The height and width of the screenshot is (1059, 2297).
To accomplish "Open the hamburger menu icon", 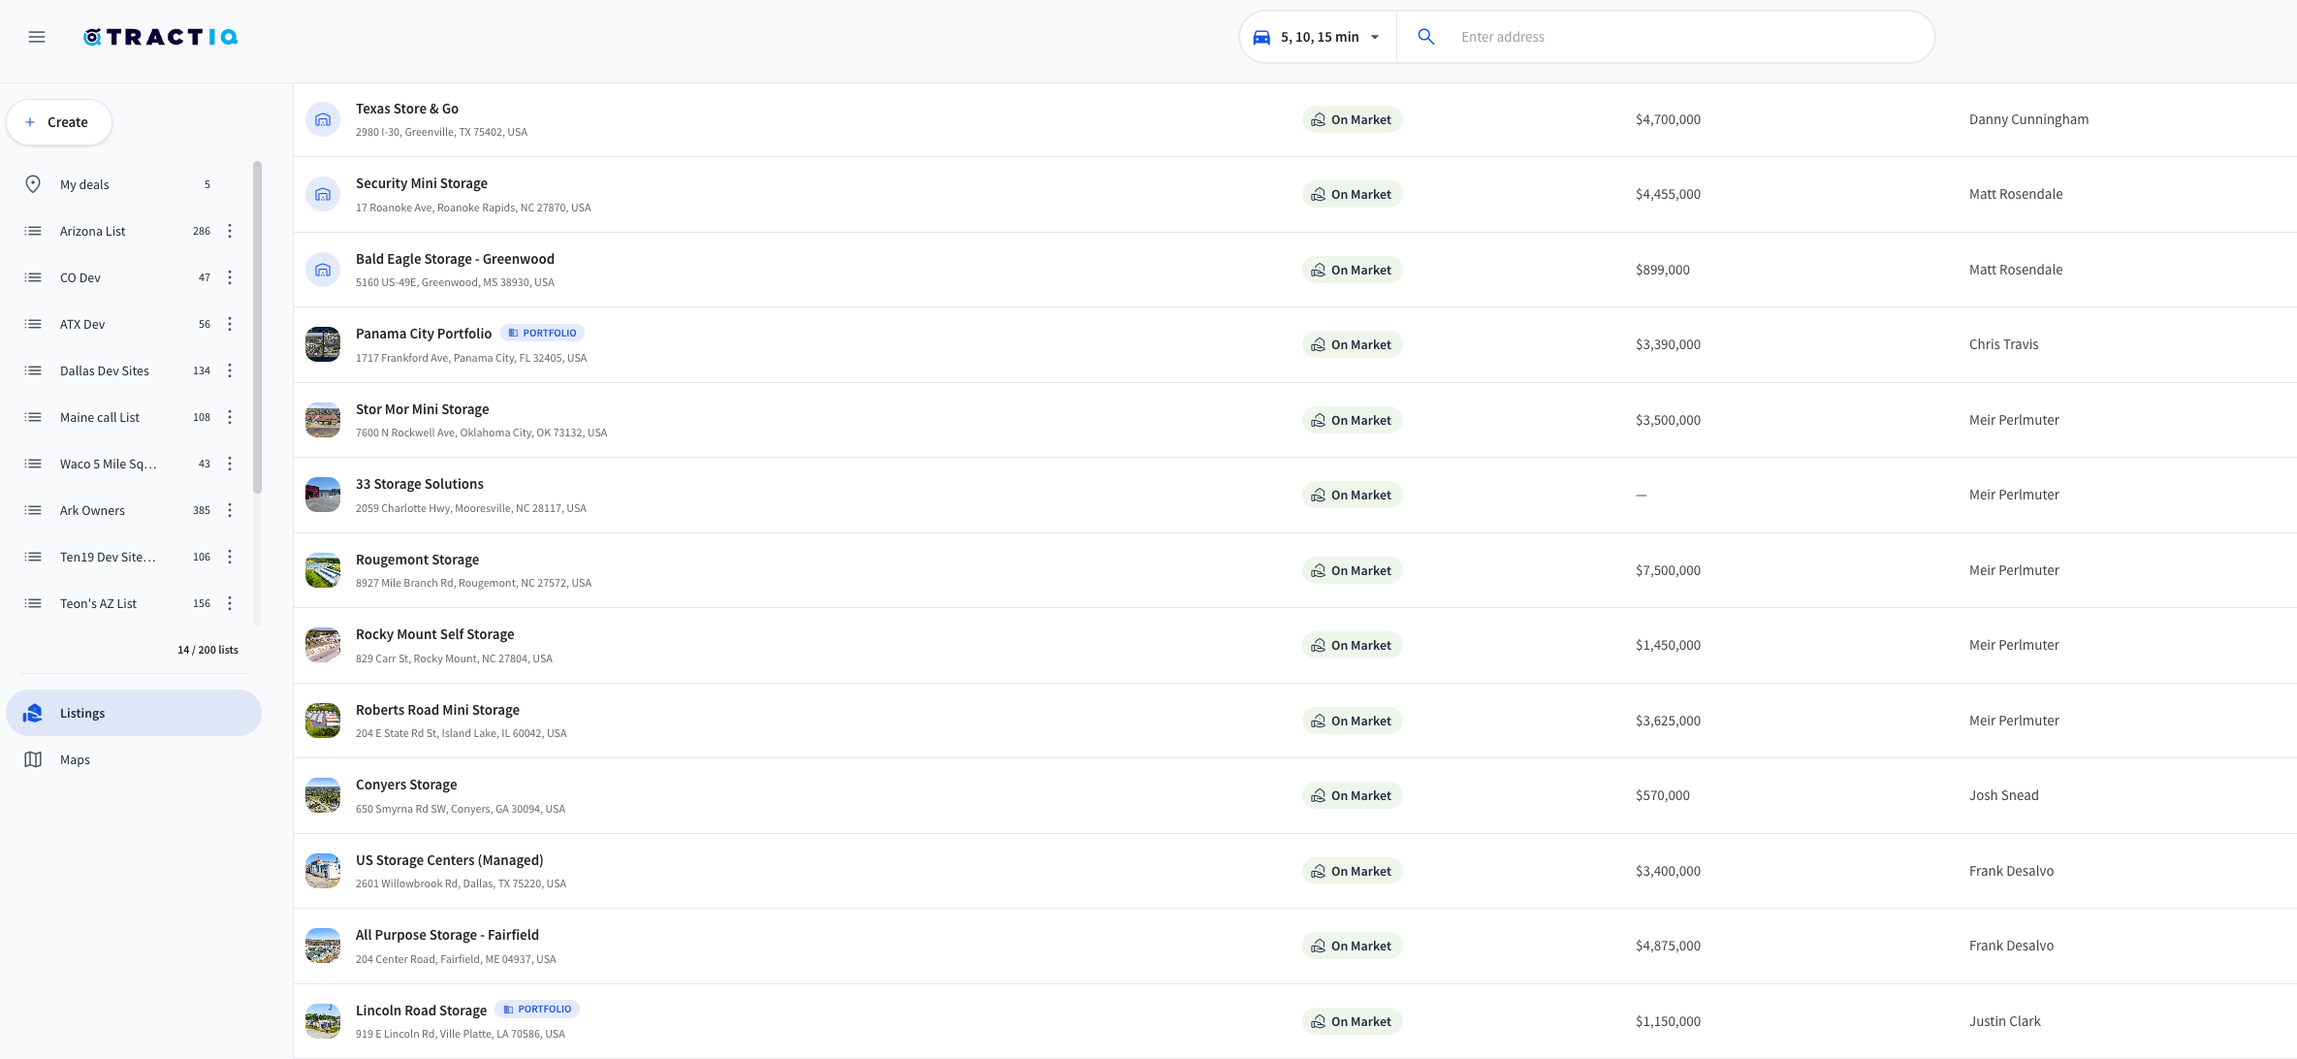I will click(37, 37).
